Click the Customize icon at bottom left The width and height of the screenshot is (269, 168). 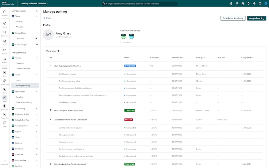(5, 162)
